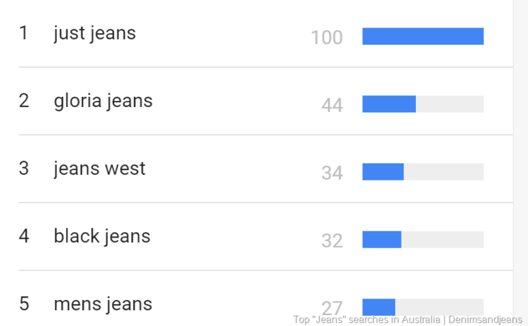Choose the "mens jeans" query

tap(103, 303)
